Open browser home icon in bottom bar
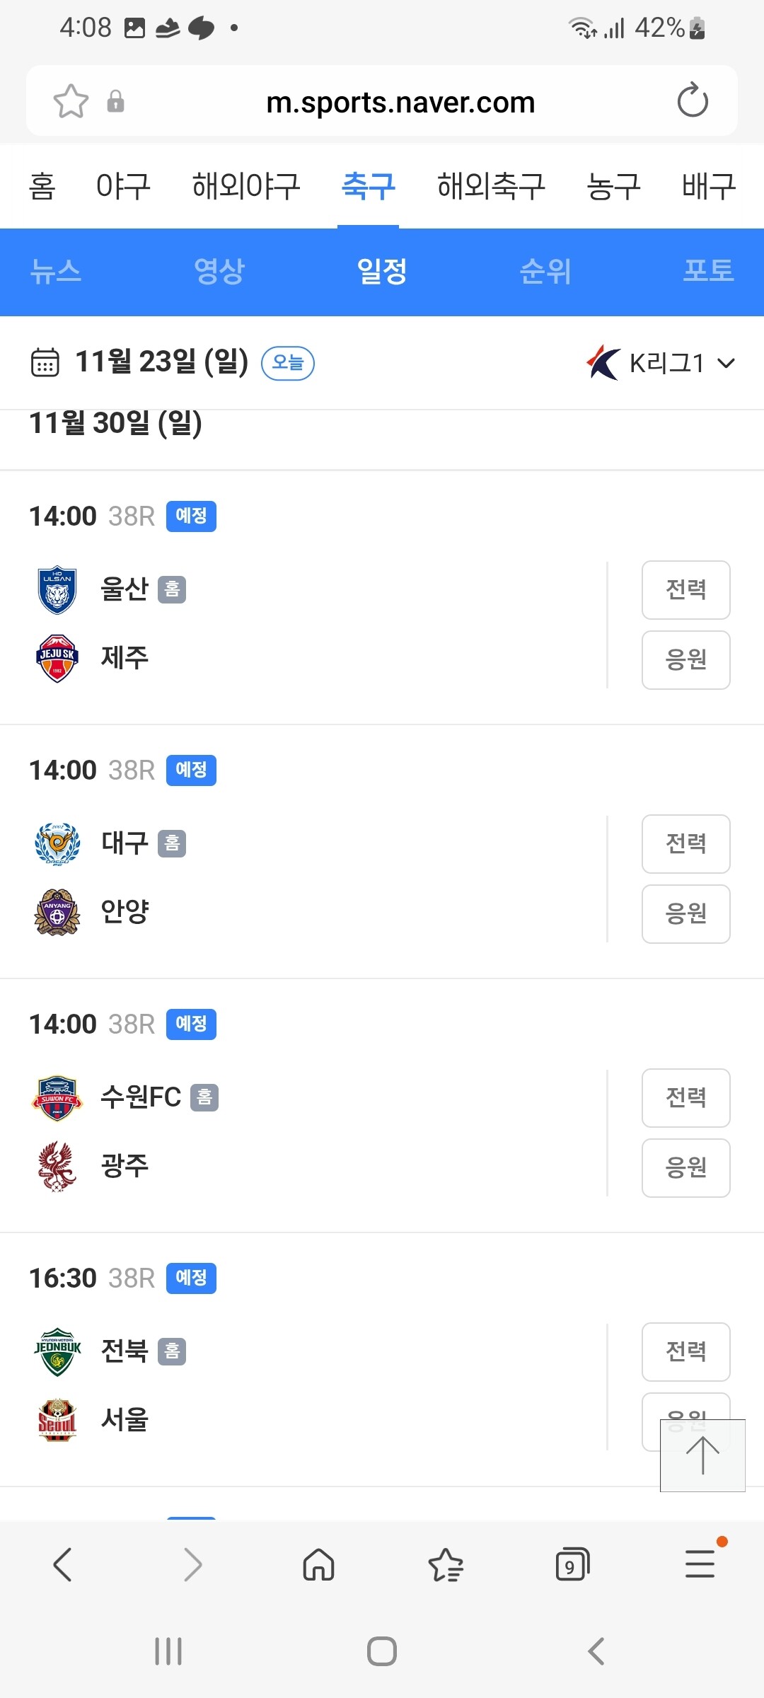Image resolution: width=764 pixels, height=1698 pixels. click(318, 1564)
